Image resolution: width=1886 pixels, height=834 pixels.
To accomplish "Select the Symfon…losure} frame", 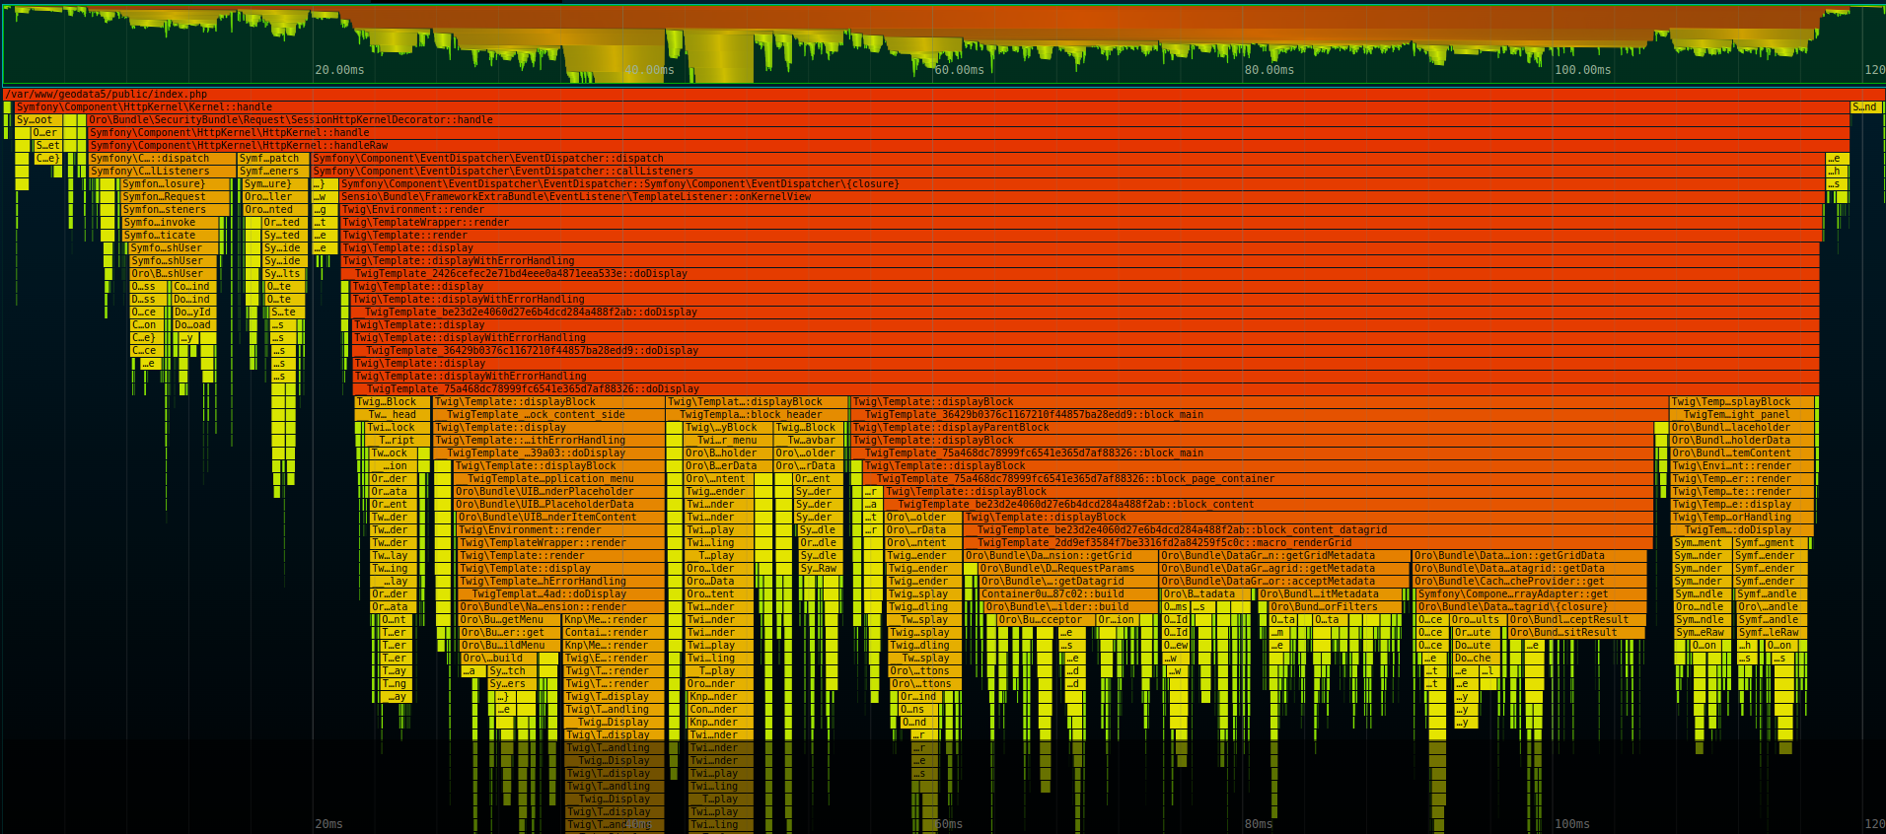I will coord(176,184).
